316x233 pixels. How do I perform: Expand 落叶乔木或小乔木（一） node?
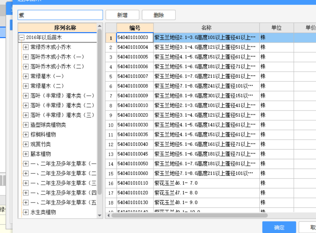pos(26,57)
